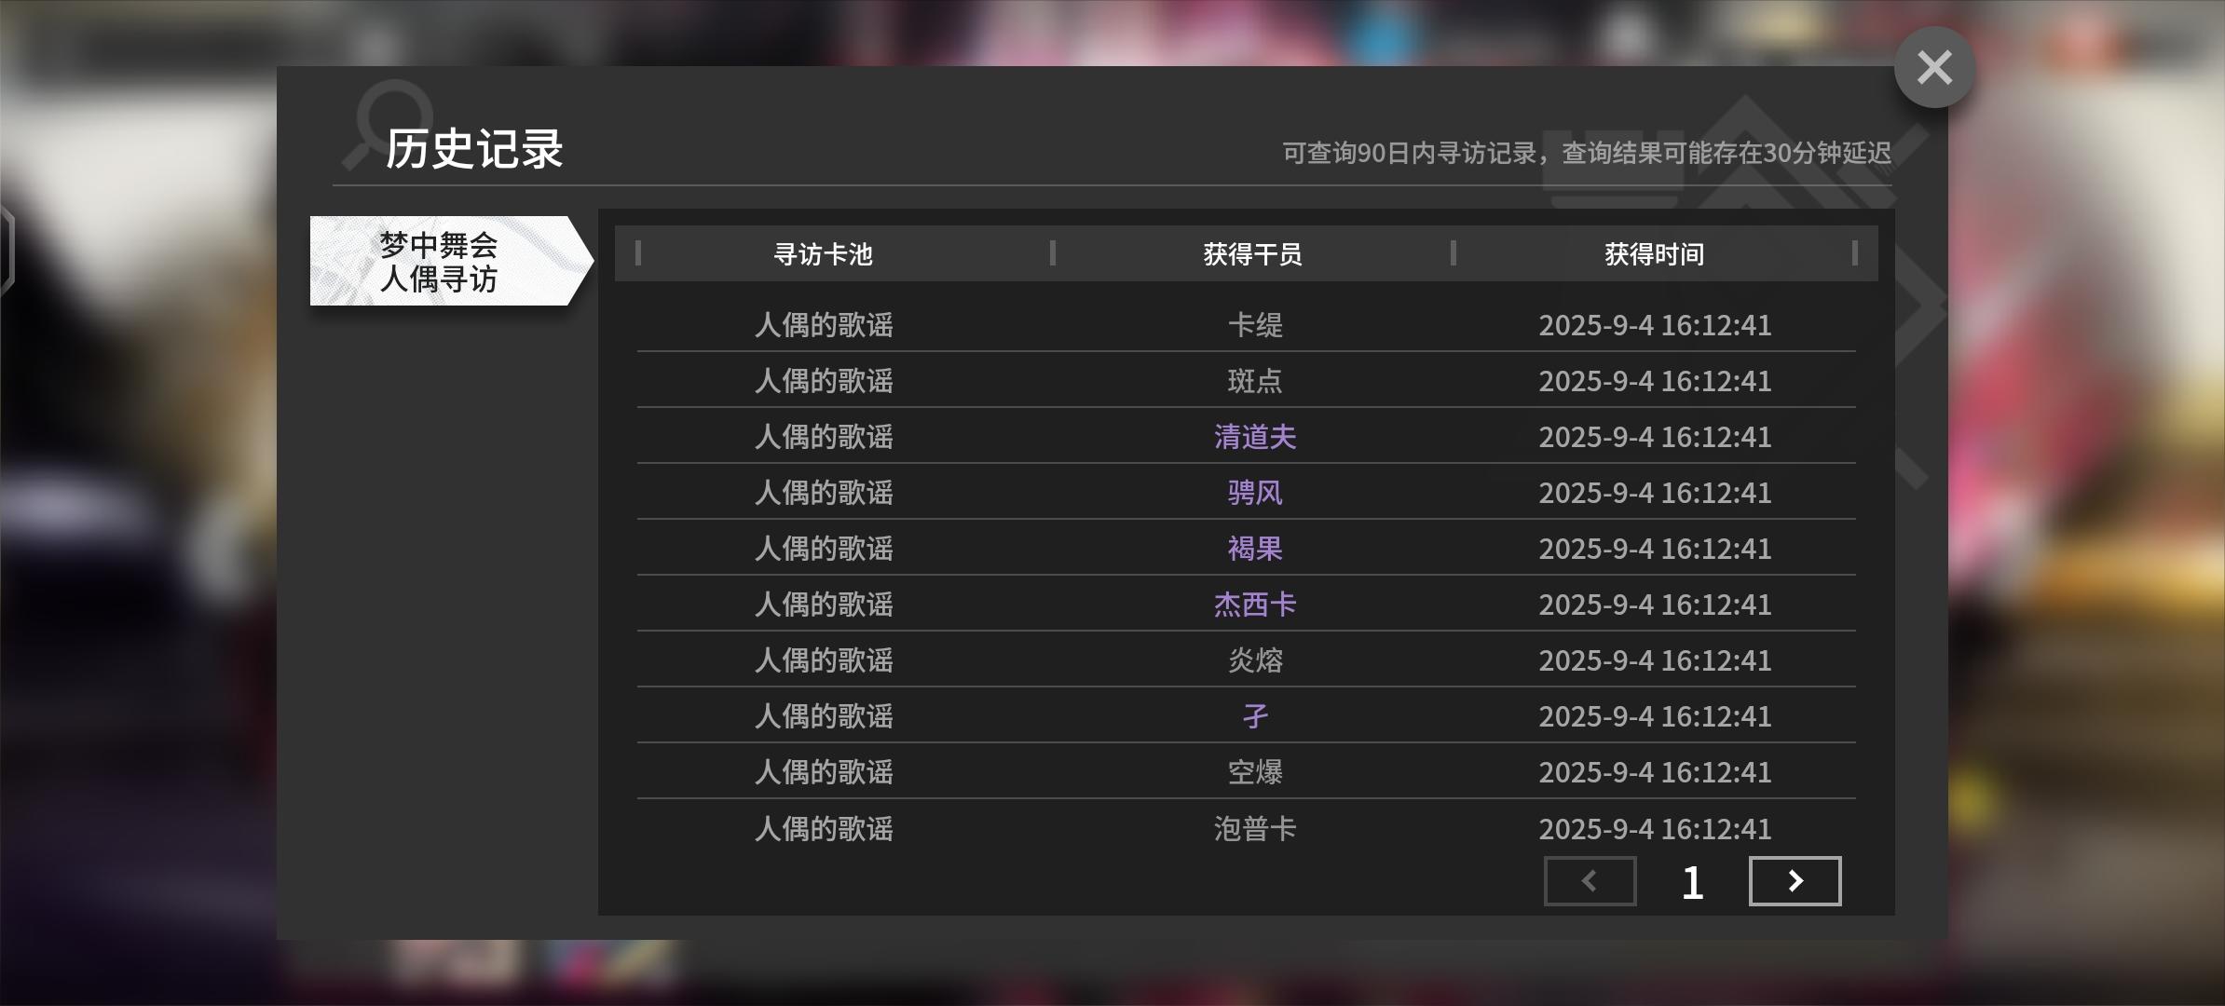
Task: Select operator 清道夫 in the list
Action: 1255,437
